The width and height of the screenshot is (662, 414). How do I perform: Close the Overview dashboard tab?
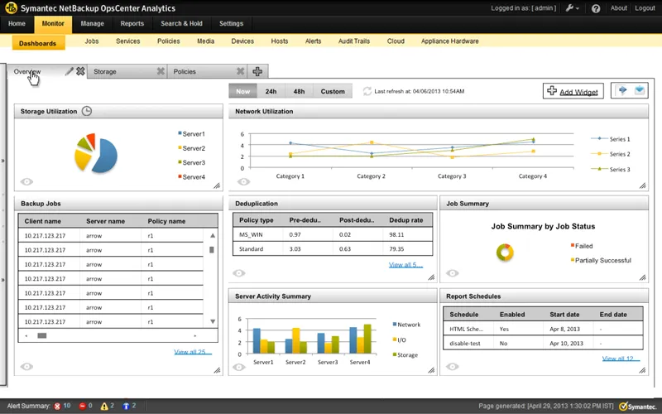pos(80,71)
